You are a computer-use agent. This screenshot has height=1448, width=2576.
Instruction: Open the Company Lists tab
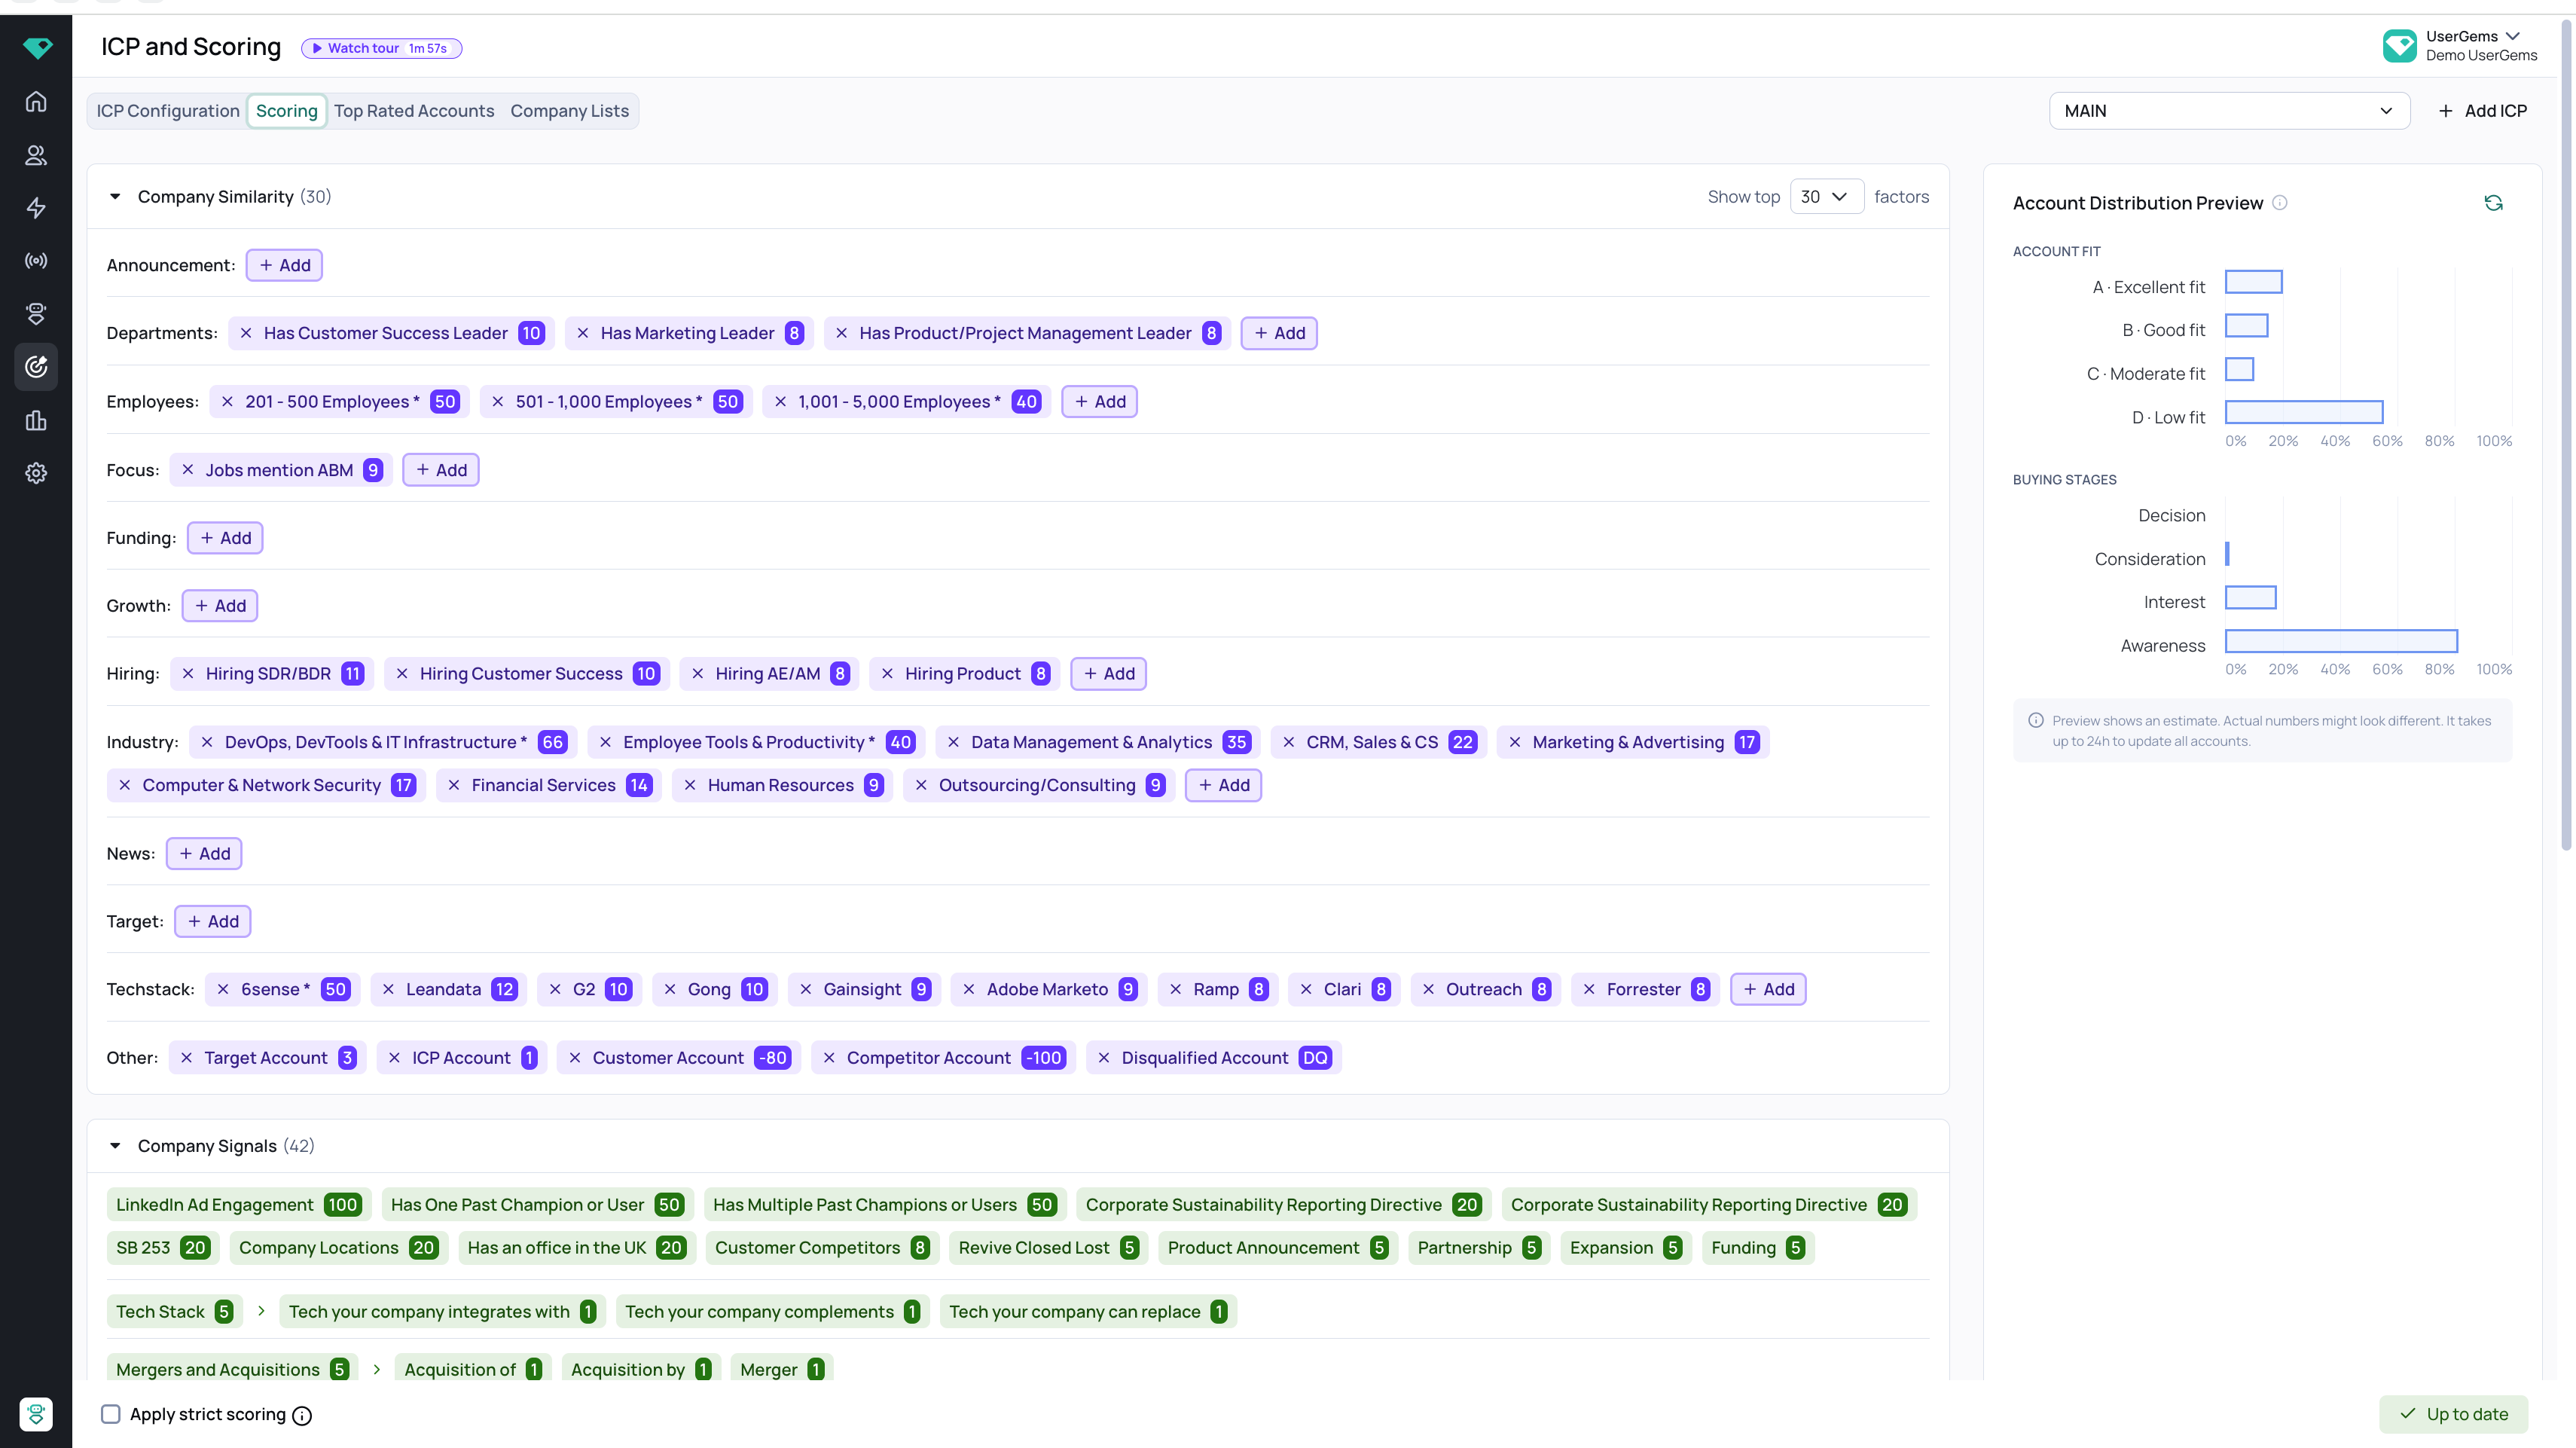pyautogui.click(x=570, y=111)
